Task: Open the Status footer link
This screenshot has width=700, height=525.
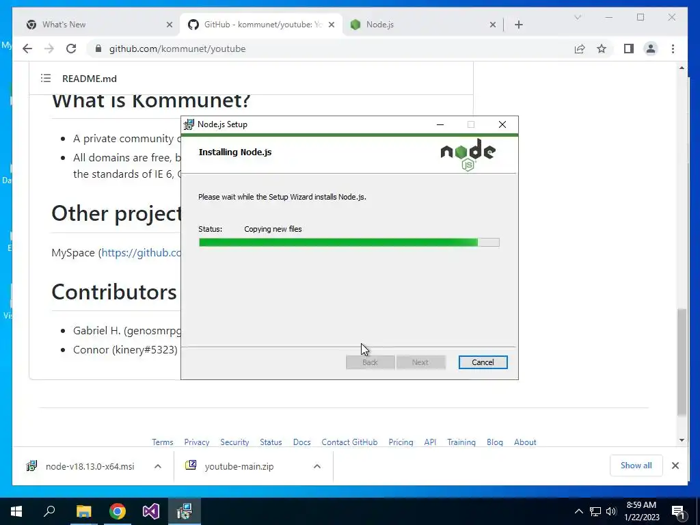Action: pos(271,442)
